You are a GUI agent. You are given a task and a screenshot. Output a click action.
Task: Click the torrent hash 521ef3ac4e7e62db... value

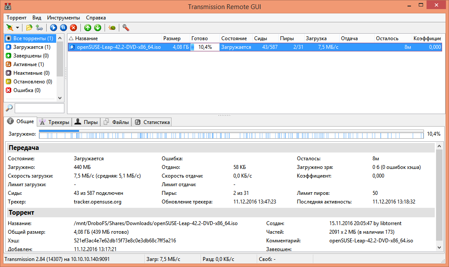125,241
